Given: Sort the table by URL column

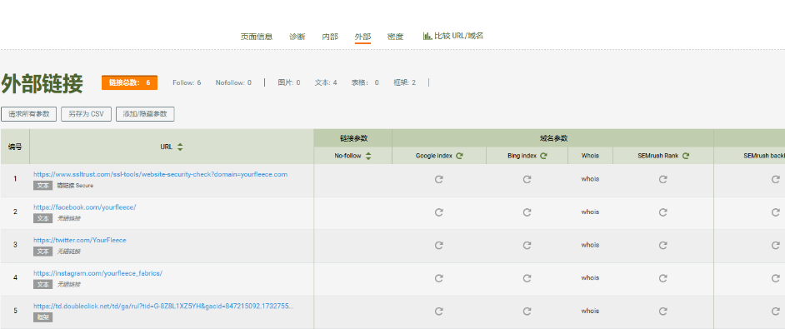Looking at the screenshot, I should tap(180, 147).
